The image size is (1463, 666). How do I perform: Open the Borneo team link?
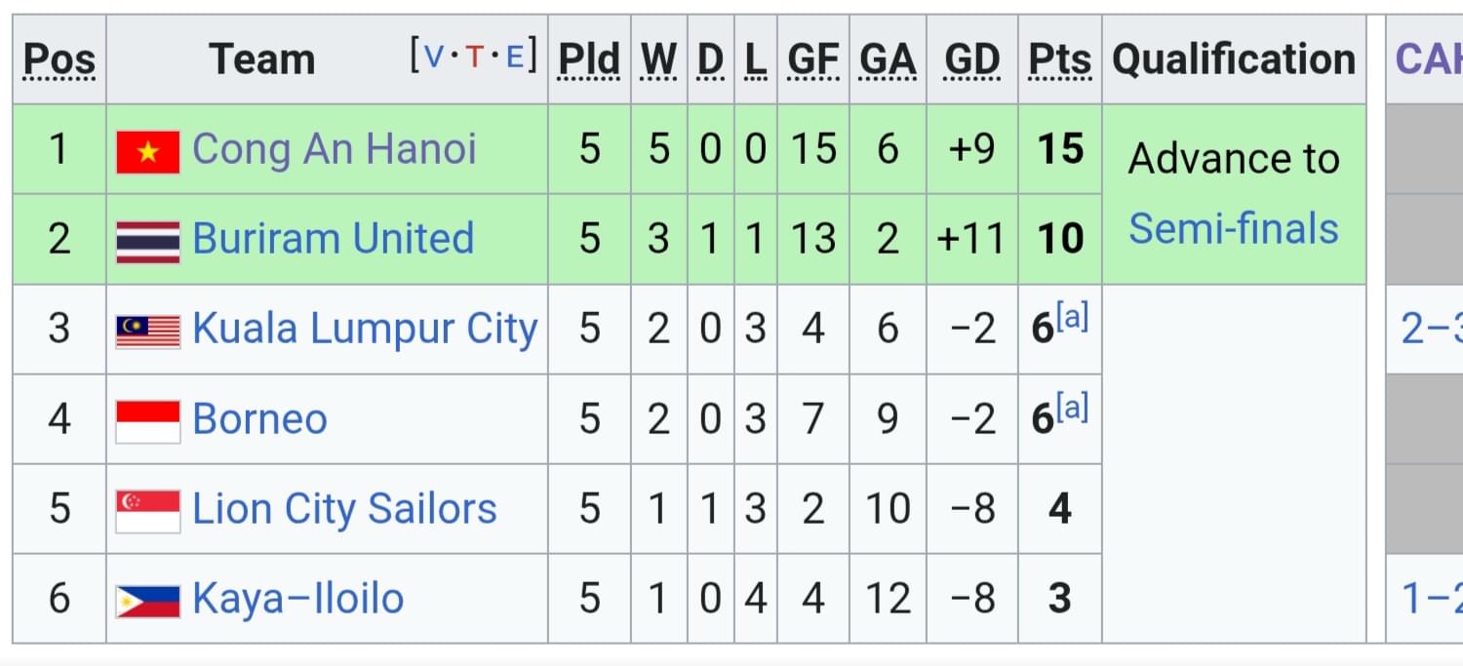pos(259,419)
